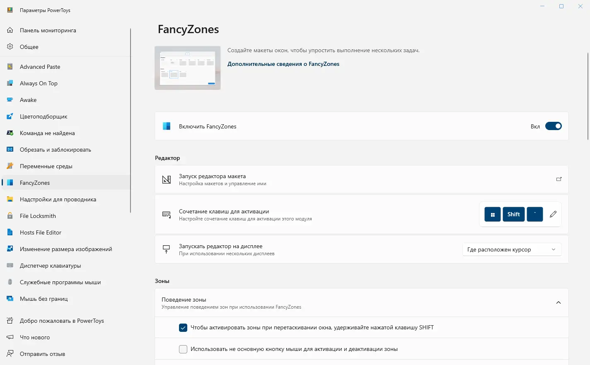Enable non-primary mouse button zone activation checkbox
The width and height of the screenshot is (590, 365).
(183, 349)
